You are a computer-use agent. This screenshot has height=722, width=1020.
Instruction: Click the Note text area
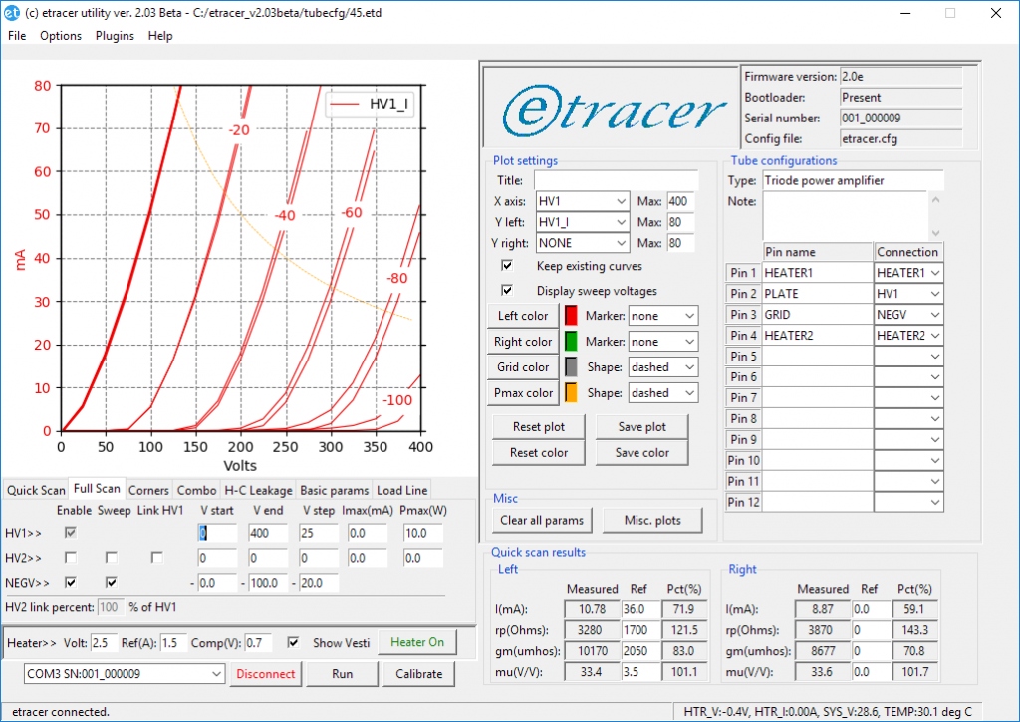[845, 216]
